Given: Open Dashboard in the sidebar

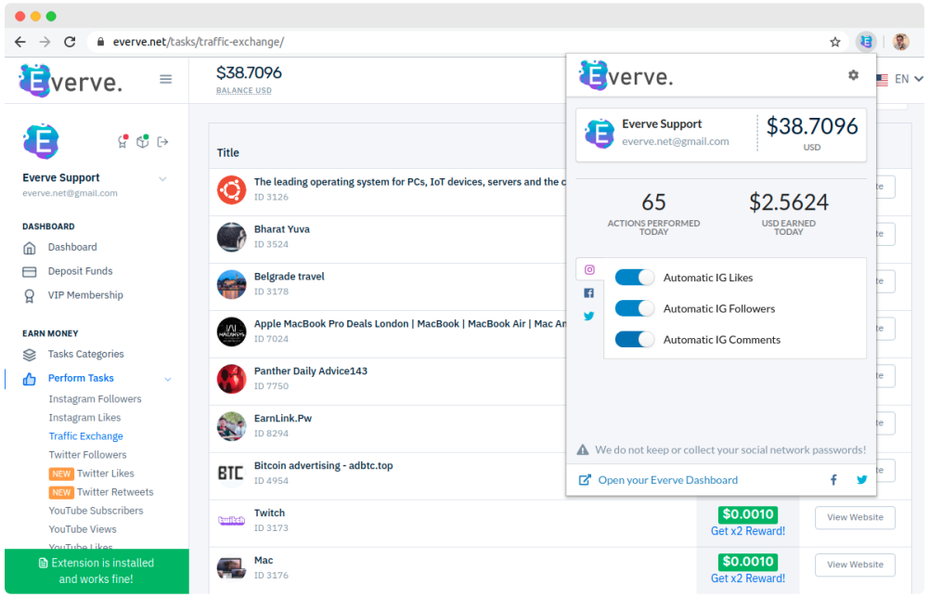Looking at the screenshot, I should point(72,247).
